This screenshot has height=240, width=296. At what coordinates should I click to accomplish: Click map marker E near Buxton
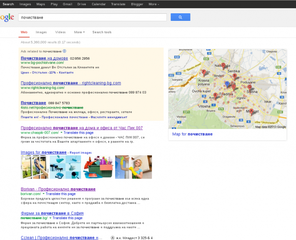215,96
